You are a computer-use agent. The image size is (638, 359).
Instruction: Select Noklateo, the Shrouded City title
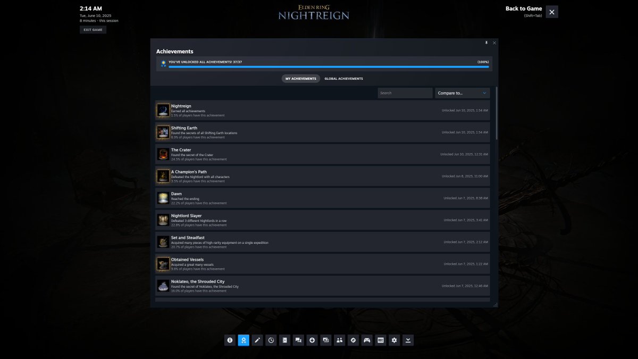pyautogui.click(x=198, y=281)
